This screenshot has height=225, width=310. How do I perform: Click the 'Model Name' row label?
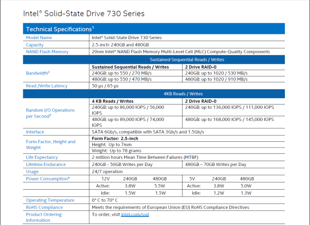pos(39,38)
